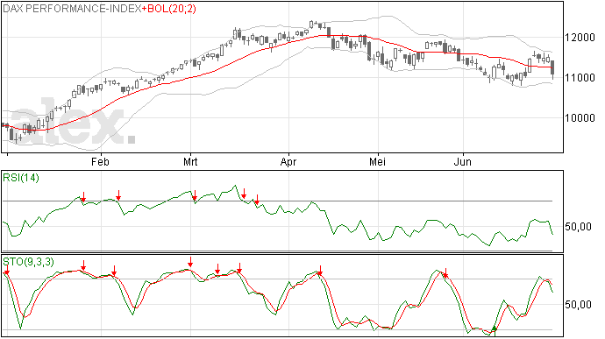Image resolution: width=605 pixels, height=339 pixels.
Task: Click the Feb month label
Action: click(100, 161)
